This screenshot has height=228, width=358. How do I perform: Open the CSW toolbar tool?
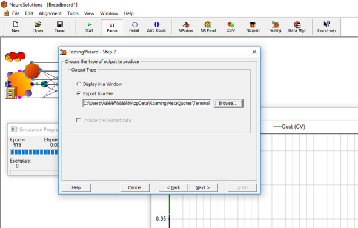pyautogui.click(x=231, y=27)
